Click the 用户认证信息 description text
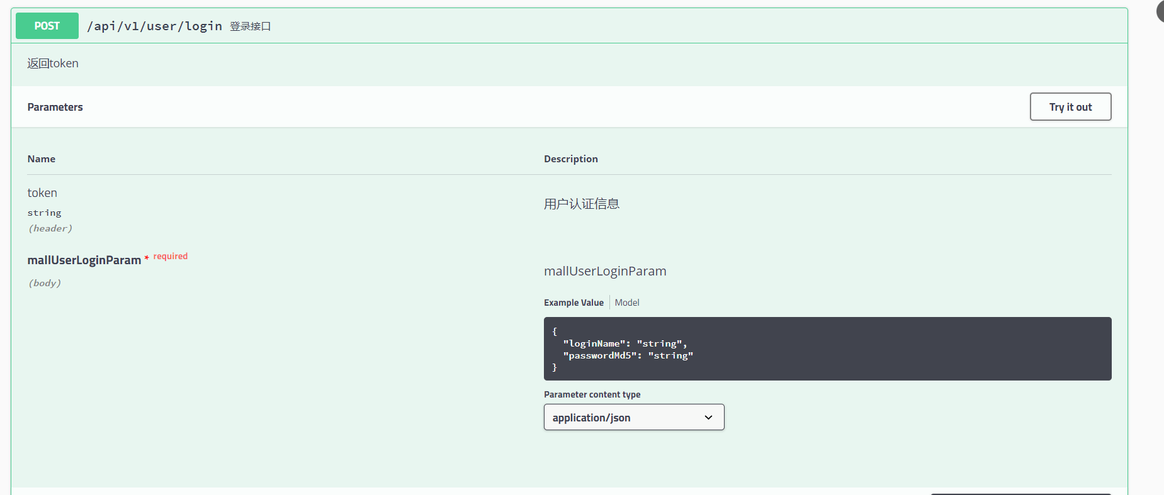The height and width of the screenshot is (495, 1164). coord(582,204)
